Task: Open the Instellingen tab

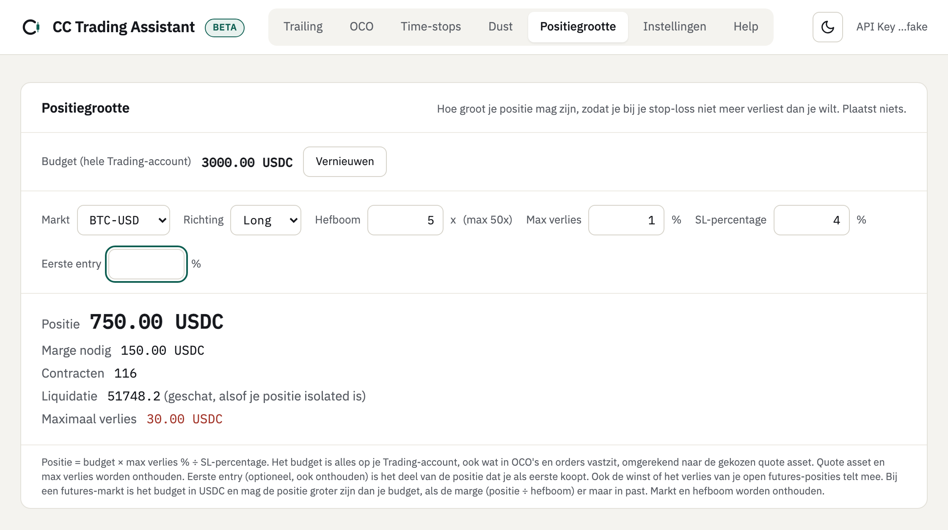Action: click(x=675, y=27)
